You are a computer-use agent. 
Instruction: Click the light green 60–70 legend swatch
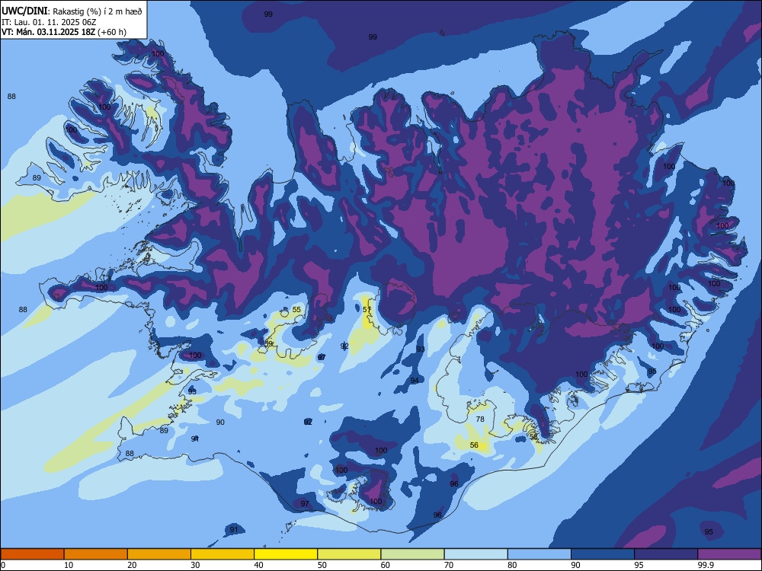tap(412, 554)
